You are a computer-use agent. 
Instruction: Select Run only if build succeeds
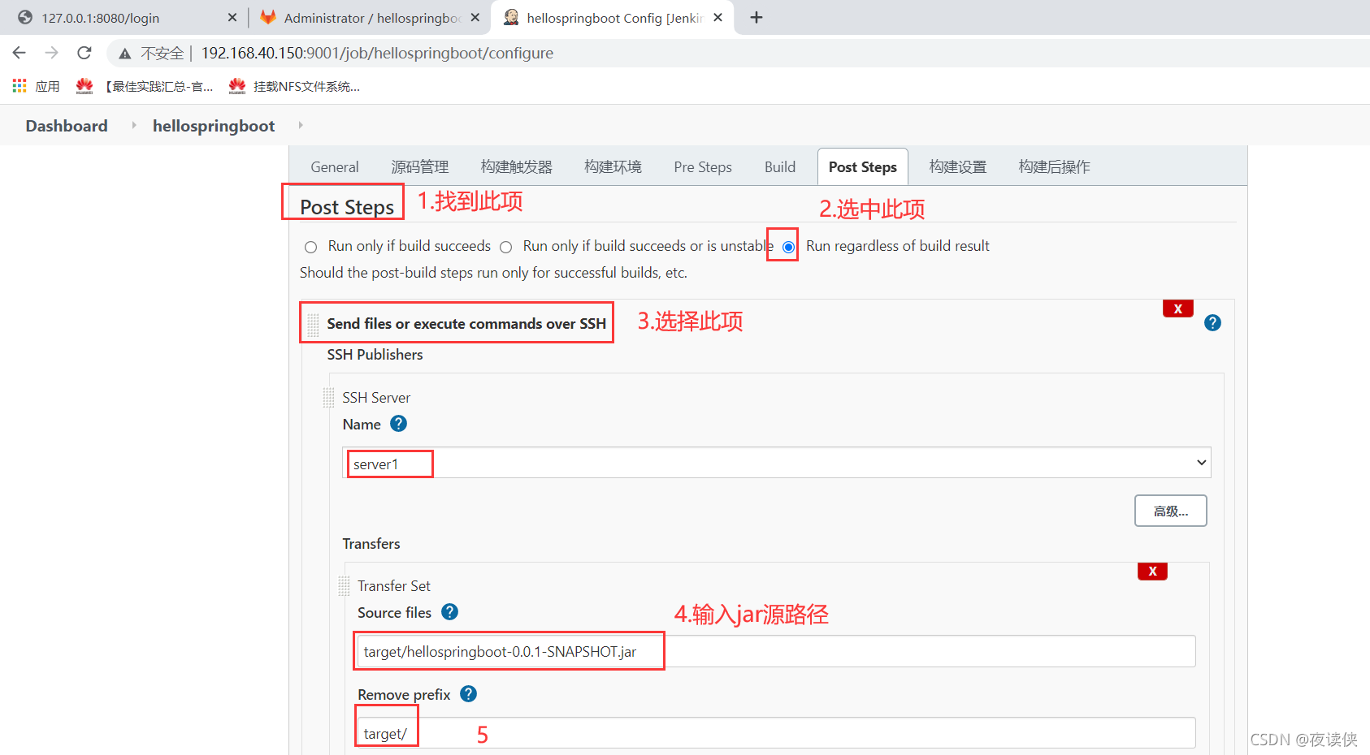coord(310,247)
